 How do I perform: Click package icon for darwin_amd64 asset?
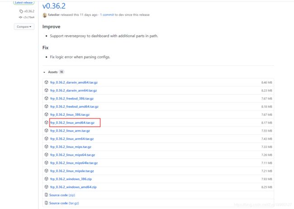click(46, 82)
